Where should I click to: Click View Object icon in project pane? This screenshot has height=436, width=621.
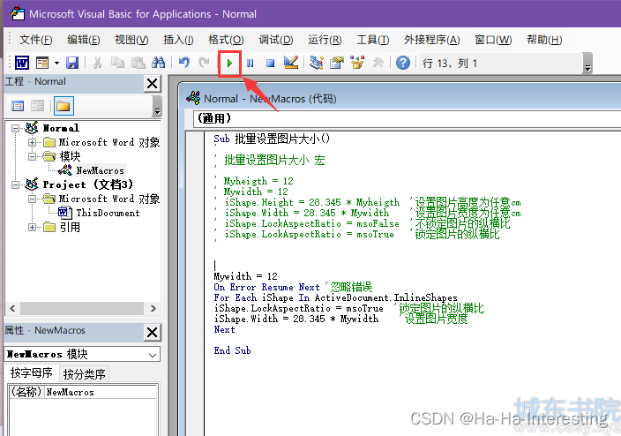point(38,106)
